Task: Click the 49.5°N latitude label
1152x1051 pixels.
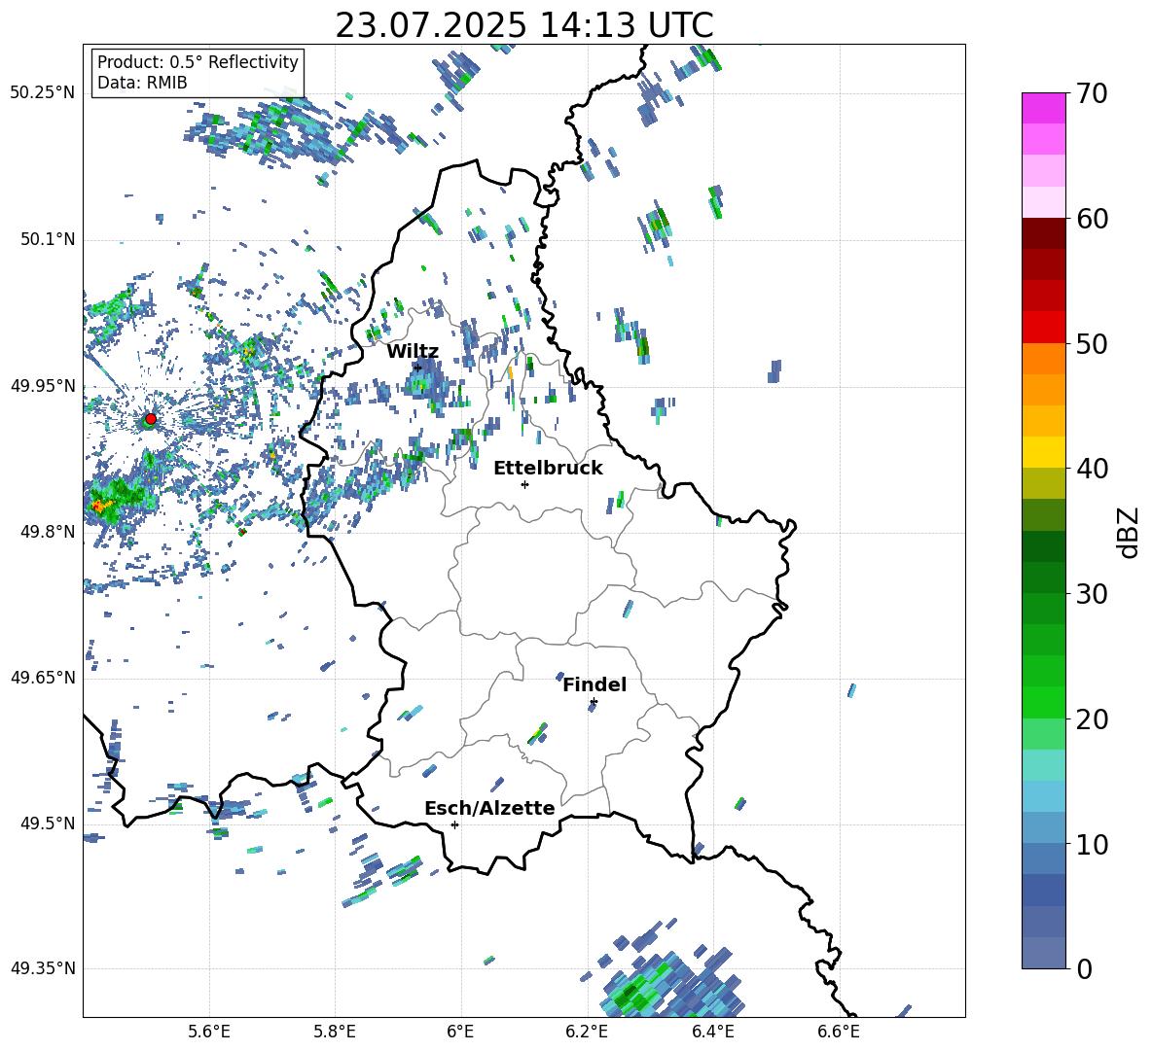Action: click(47, 823)
